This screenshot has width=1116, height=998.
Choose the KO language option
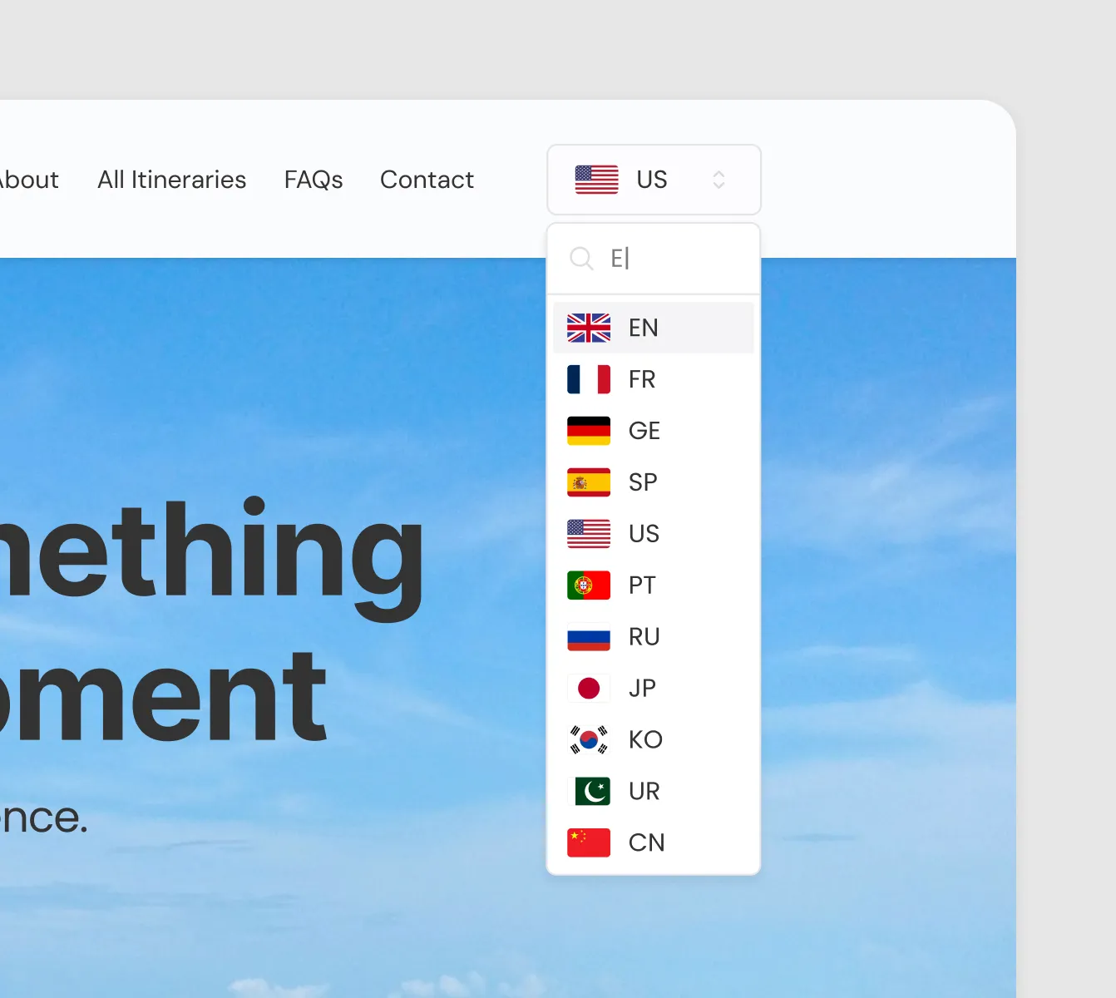pyautogui.click(x=654, y=740)
